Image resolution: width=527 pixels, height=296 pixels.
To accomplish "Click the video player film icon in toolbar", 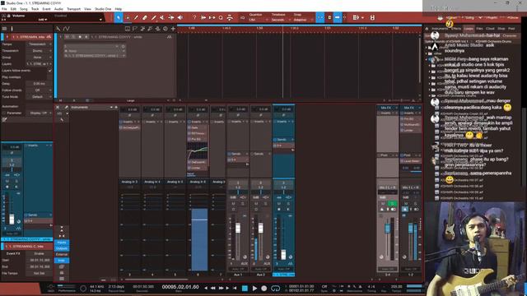I will 372,17.
